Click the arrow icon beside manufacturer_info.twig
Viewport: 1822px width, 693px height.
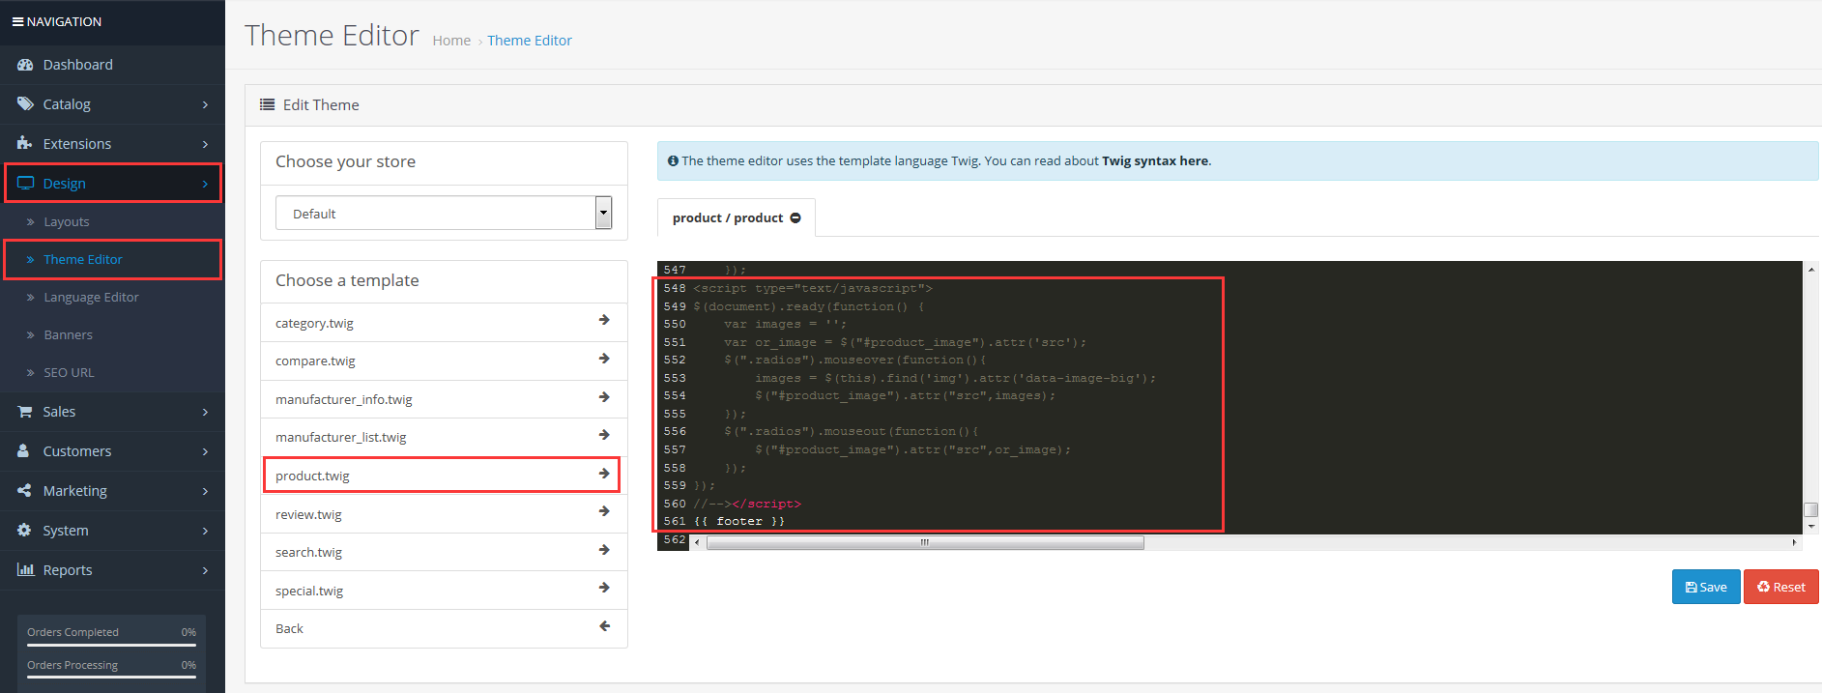pos(604,397)
